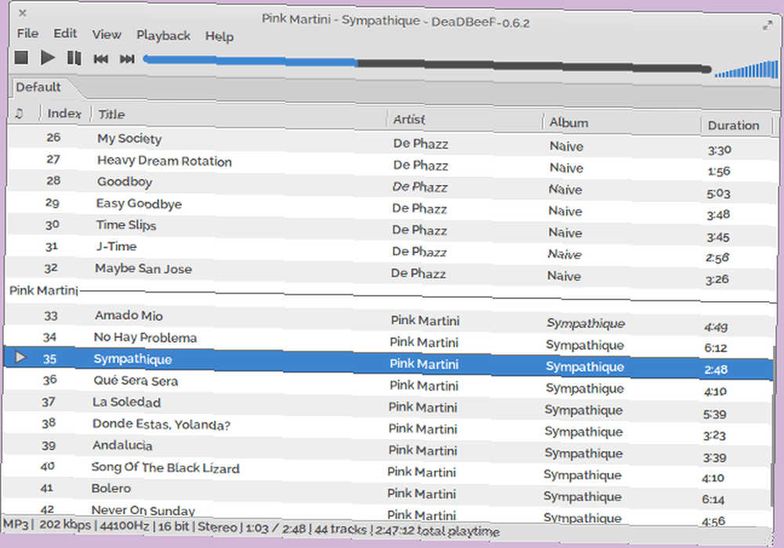Viewport: 784px width, 548px height.
Task: Skip to the next track
Action: pyautogui.click(x=127, y=59)
